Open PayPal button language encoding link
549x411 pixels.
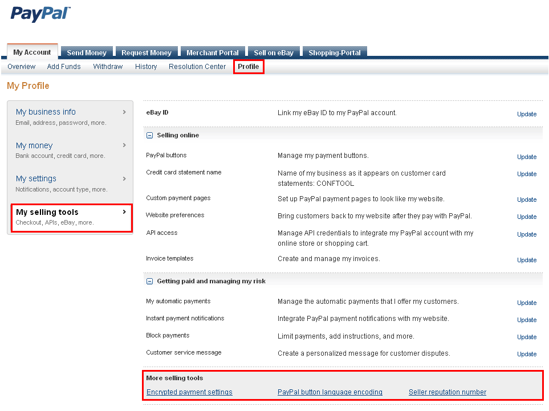click(330, 392)
